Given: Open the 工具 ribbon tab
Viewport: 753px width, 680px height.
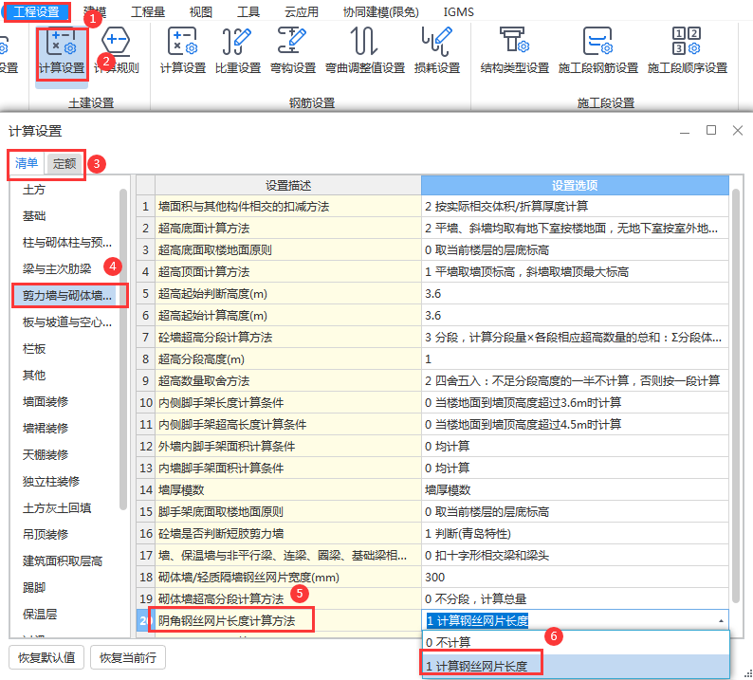Looking at the screenshot, I should tap(248, 12).
